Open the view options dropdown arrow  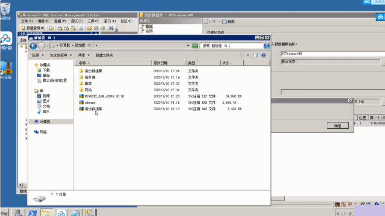click(248, 55)
